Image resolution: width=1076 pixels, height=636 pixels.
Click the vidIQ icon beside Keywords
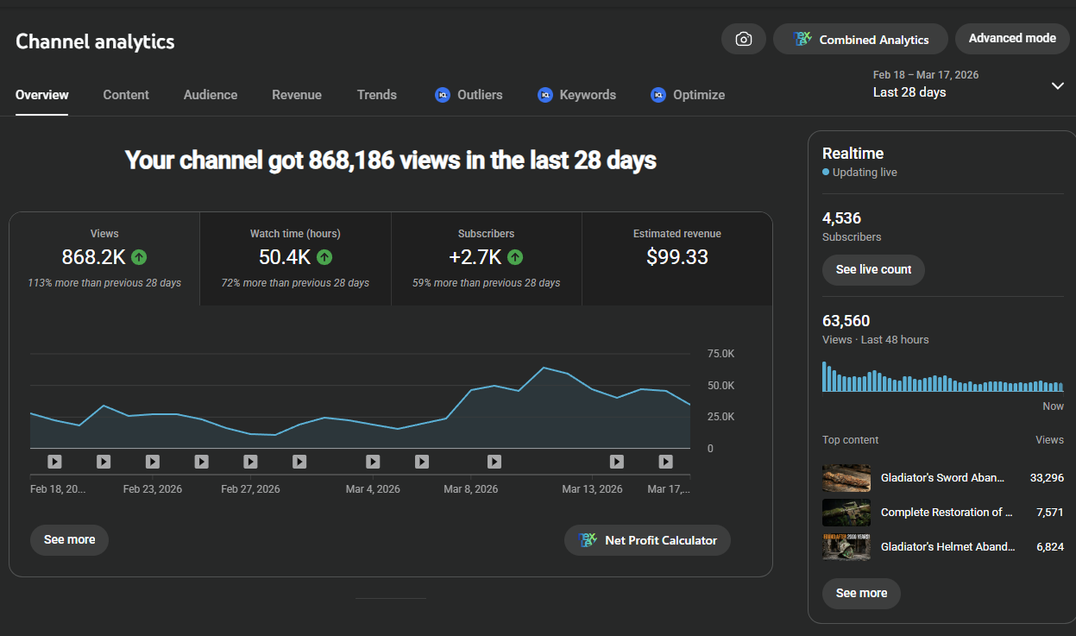pos(544,95)
